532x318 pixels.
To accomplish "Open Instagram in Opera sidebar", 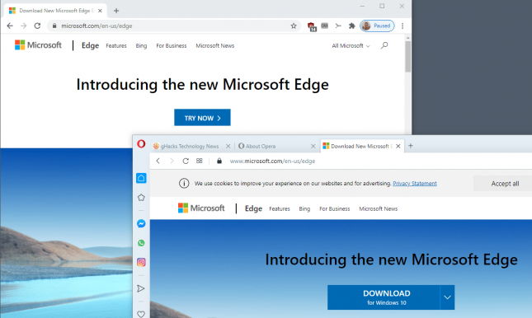I will [141, 262].
